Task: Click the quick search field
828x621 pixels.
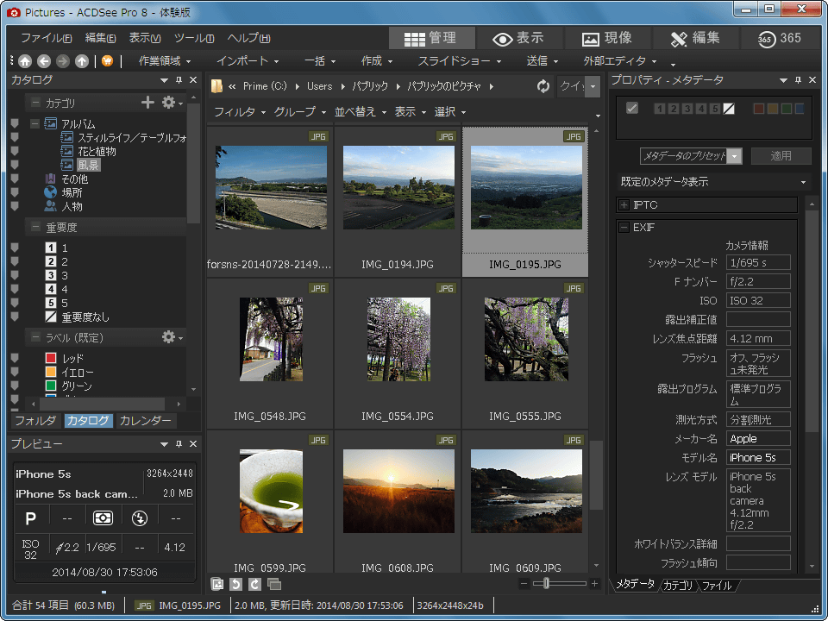Action: [x=571, y=86]
